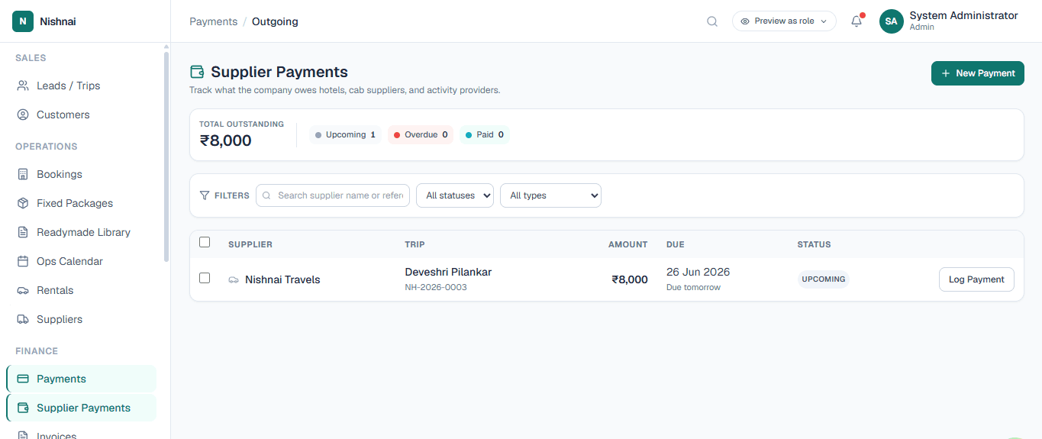Filter by Upcoming chip
This screenshot has height=439, width=1042.
[345, 134]
